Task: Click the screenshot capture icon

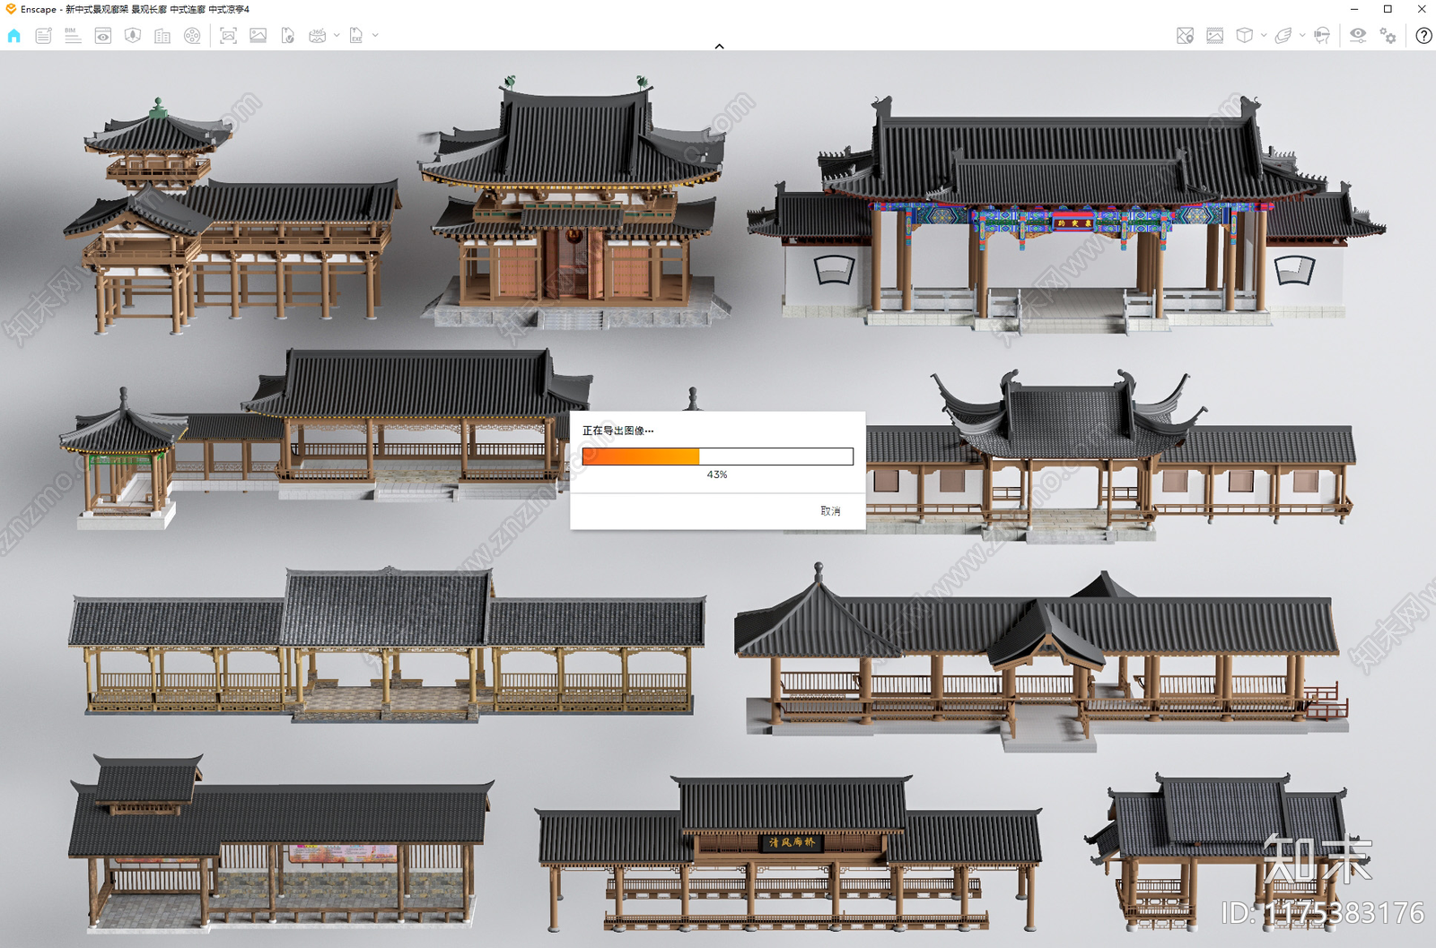Action: tap(228, 36)
